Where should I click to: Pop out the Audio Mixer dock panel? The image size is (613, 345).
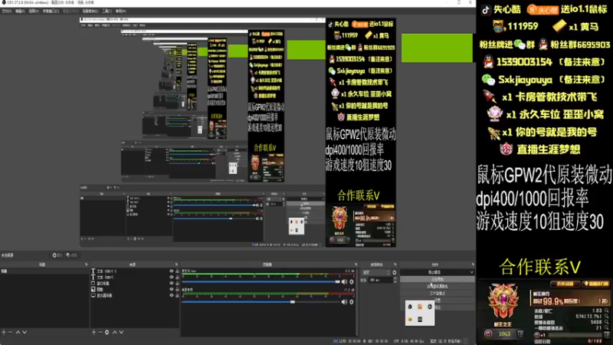click(356, 264)
